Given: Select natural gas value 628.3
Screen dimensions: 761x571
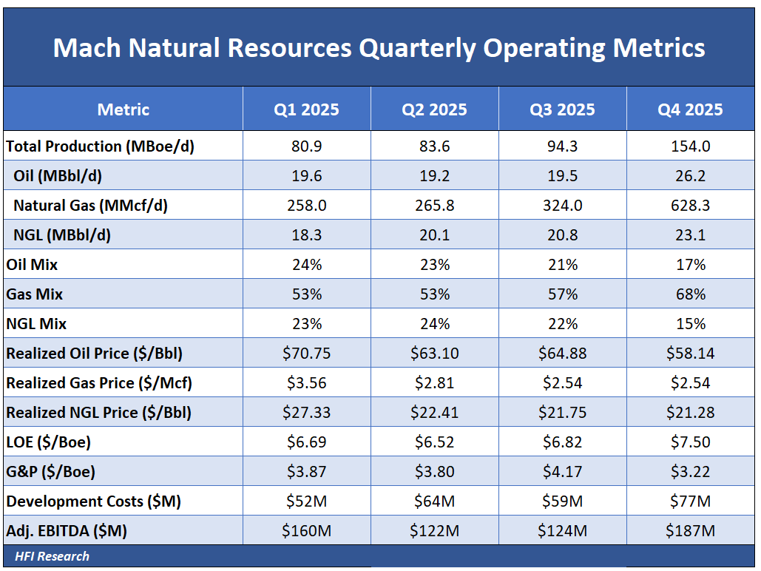Looking at the screenshot, I should coord(690,206).
